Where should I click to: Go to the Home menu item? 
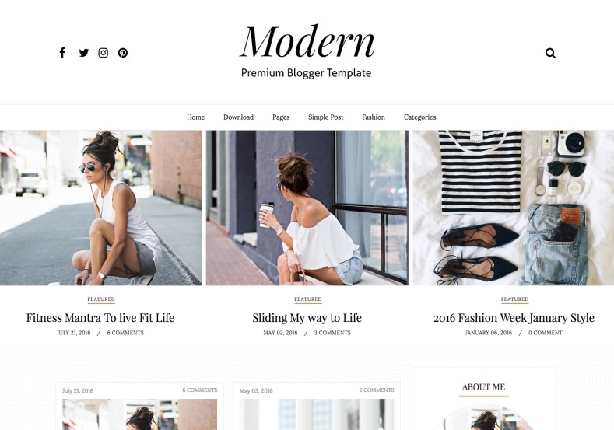pyautogui.click(x=195, y=117)
